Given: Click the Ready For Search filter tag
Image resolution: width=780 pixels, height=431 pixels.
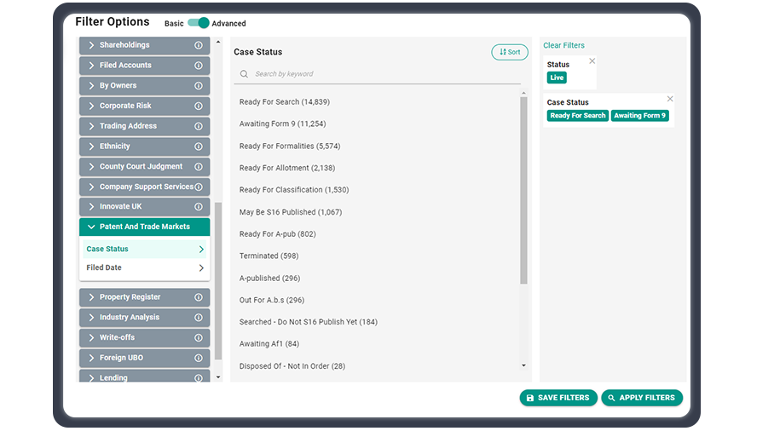Looking at the screenshot, I should pyautogui.click(x=577, y=116).
